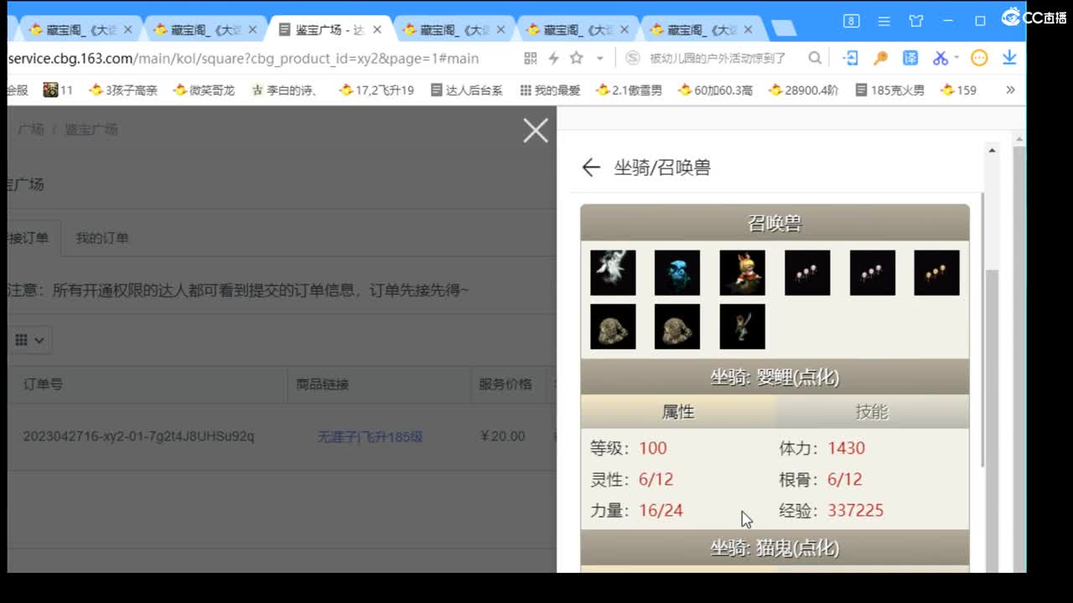This screenshot has height=603, width=1073.
Task: Open bookmark 17,2飞升19
Action: (376, 90)
